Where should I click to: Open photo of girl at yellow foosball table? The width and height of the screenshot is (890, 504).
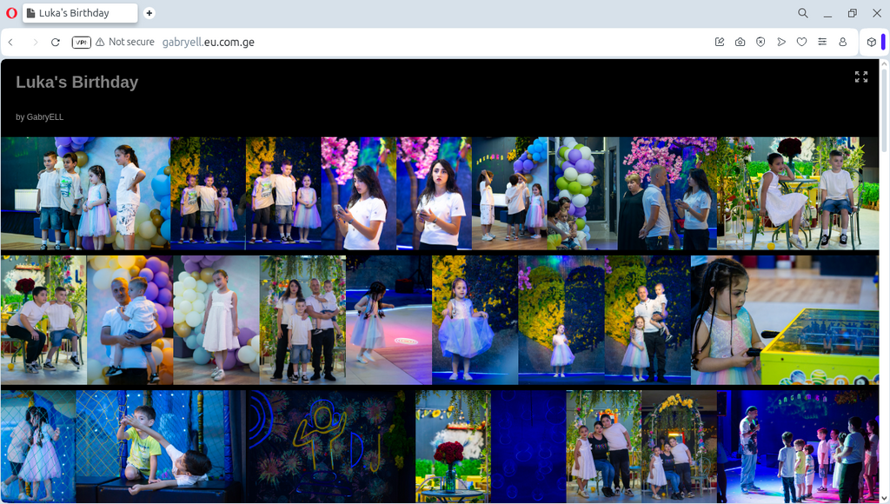click(x=785, y=320)
